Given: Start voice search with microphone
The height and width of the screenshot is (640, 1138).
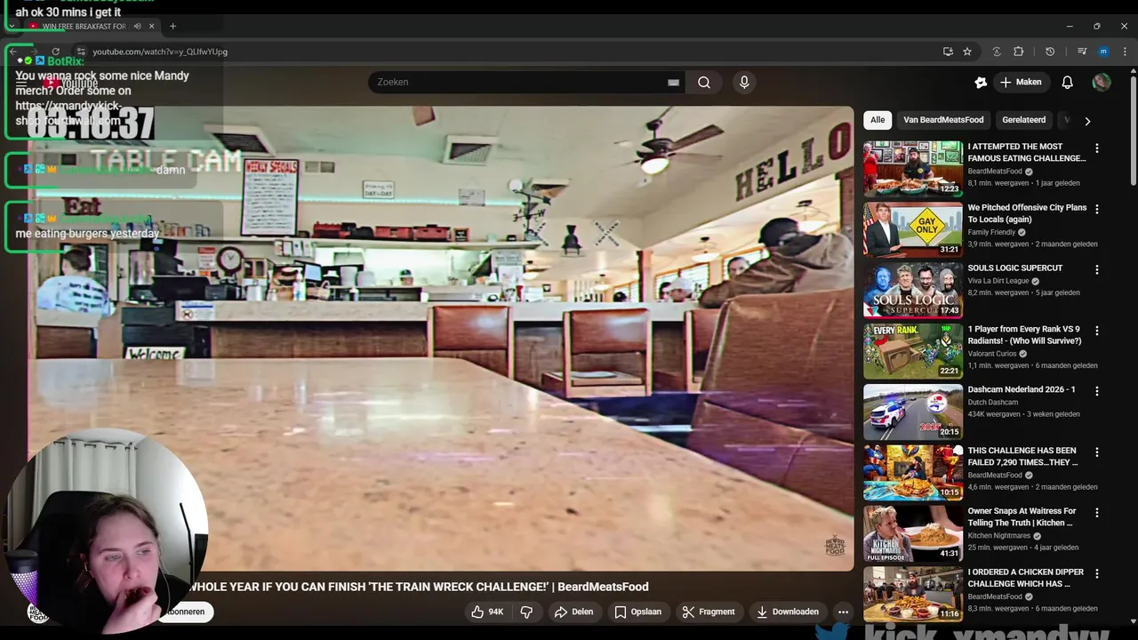Looking at the screenshot, I should pos(744,82).
